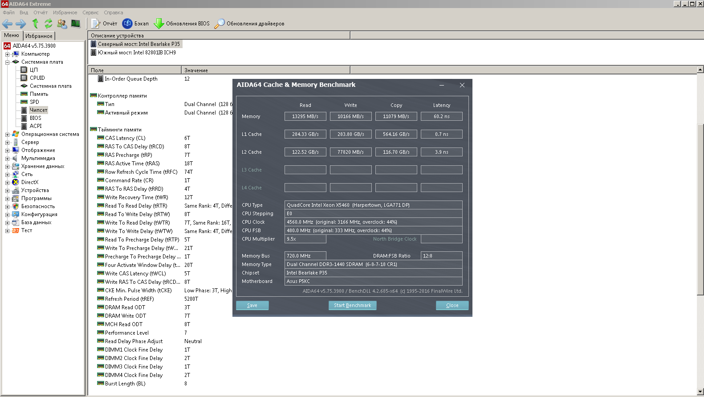The height and width of the screenshot is (397, 704).
Task: Select the DirectX tree item
Action: point(29,182)
